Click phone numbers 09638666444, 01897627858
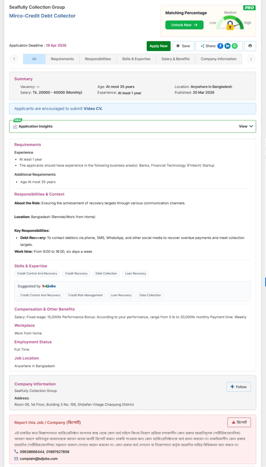This screenshot has height=467, width=266. click(x=45, y=452)
